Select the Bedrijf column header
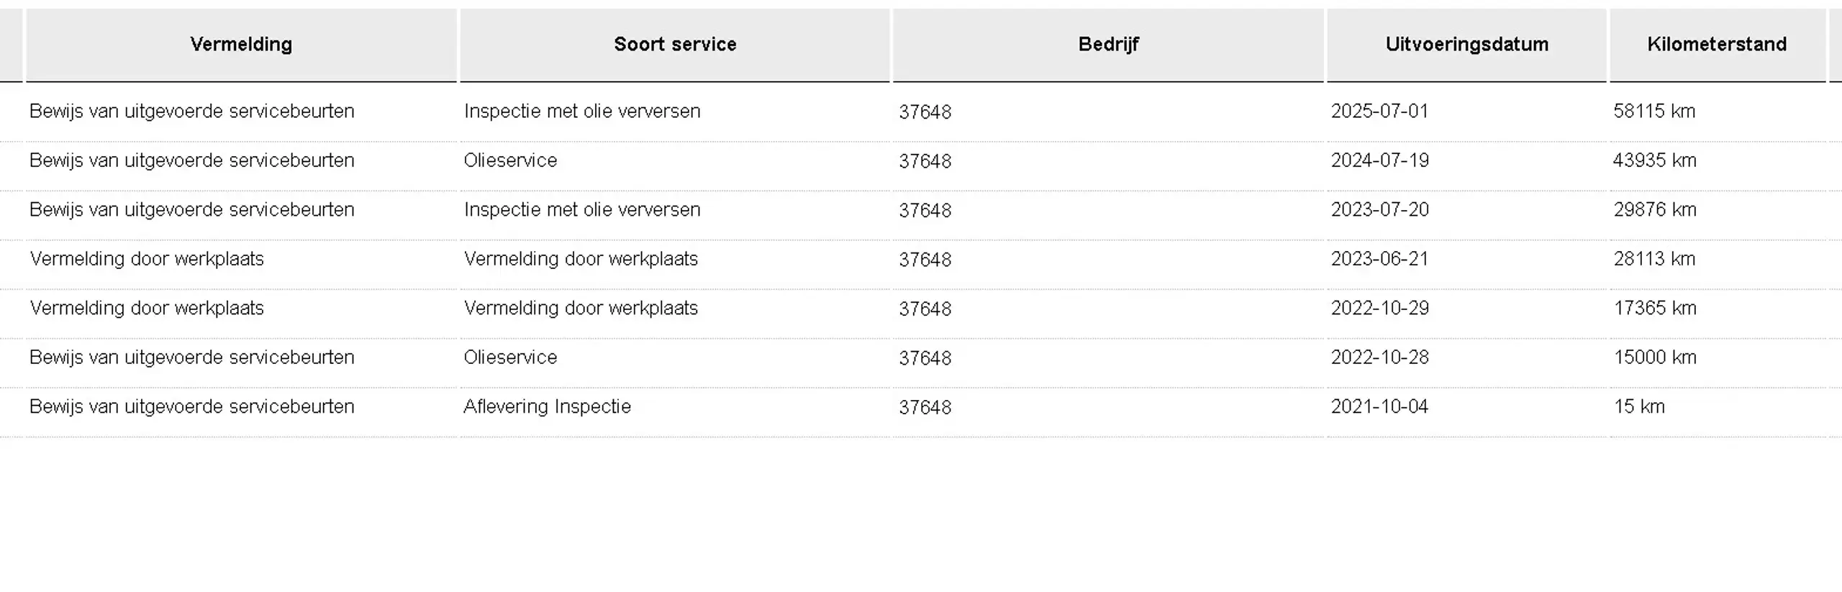This screenshot has width=1842, height=592. (1108, 45)
